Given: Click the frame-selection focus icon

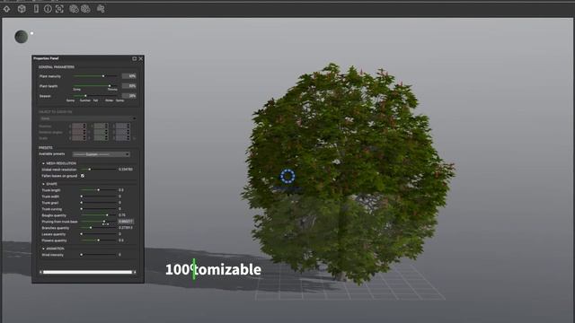Looking at the screenshot, I should point(59,9).
